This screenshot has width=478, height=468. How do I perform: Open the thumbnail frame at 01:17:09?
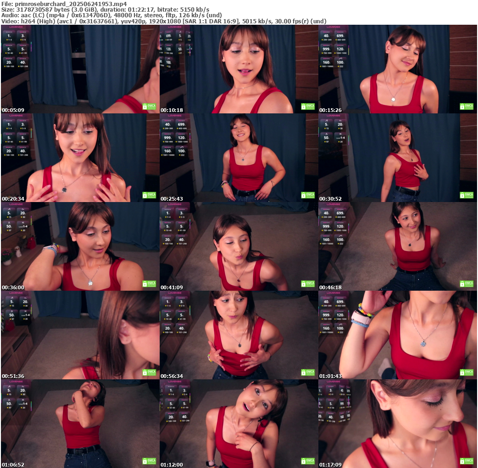coord(398,424)
